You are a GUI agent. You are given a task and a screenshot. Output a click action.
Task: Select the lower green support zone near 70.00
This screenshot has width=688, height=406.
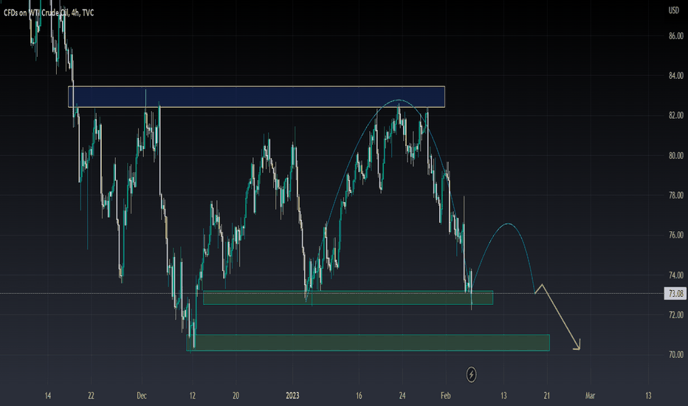pos(368,343)
